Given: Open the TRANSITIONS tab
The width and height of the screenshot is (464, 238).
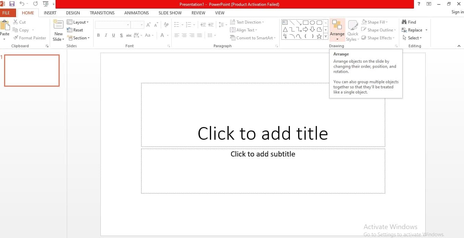Looking at the screenshot, I should (x=102, y=13).
